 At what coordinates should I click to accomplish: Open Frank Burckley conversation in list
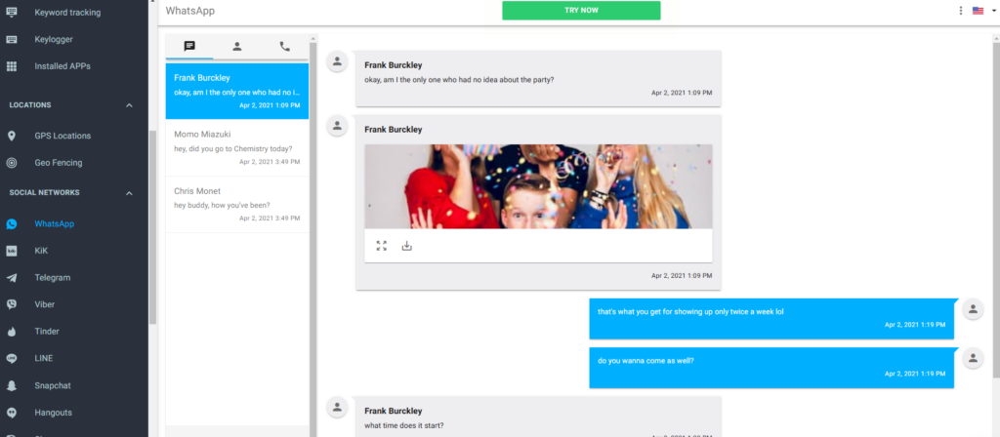(237, 91)
